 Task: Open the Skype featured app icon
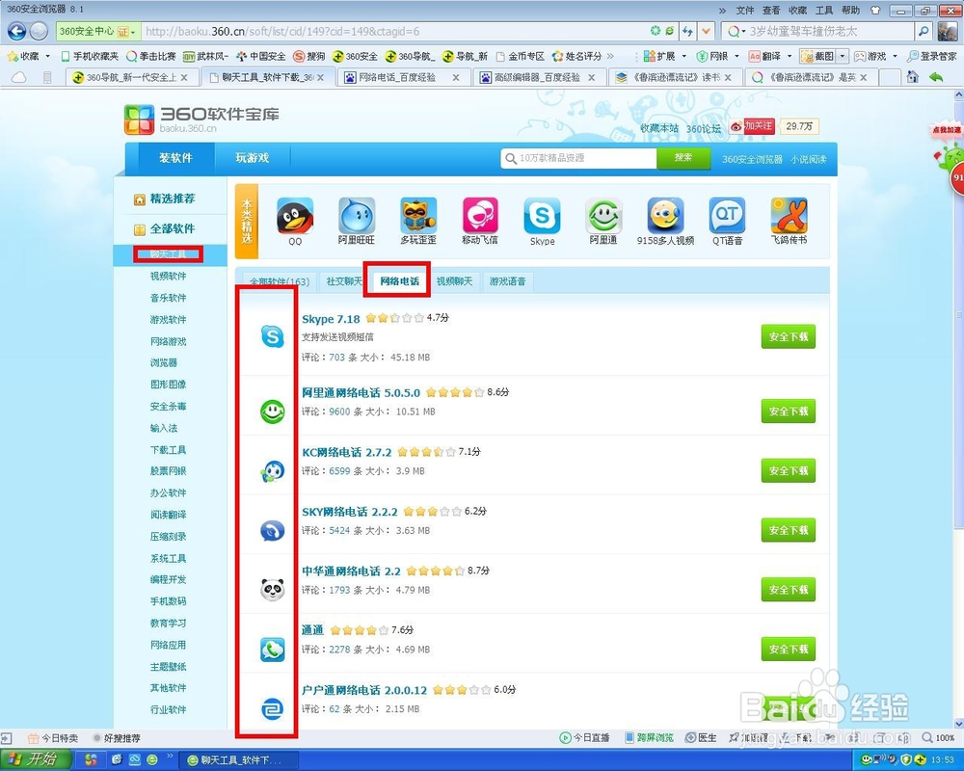(542, 216)
